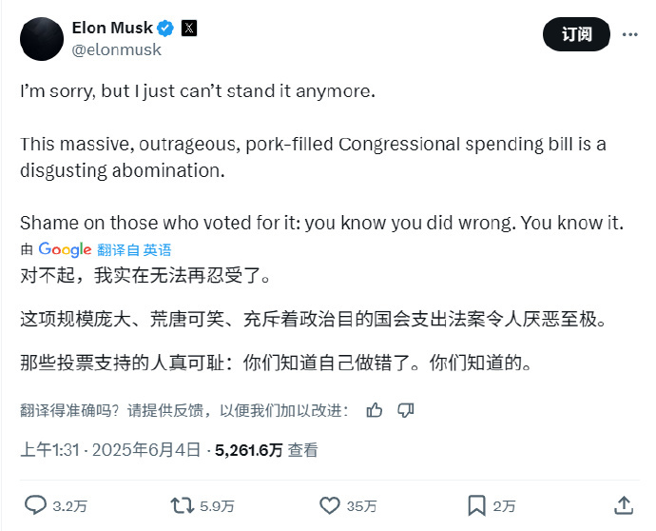The height and width of the screenshot is (531, 656).
Task: Click the 35万 likes count
Action: pyautogui.click(x=361, y=506)
